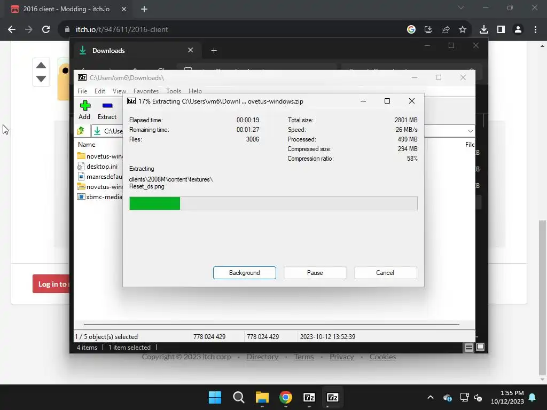Screen dimensions: 547x410
Task: Open the Privacy footer link
Action: [341, 357]
